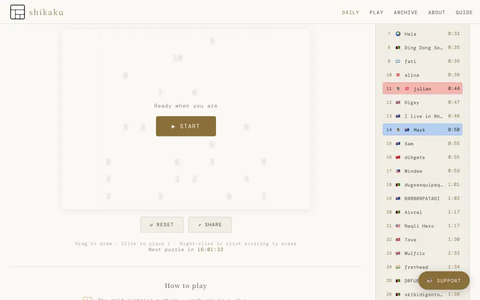Select the Hala leaderboard name
The height and width of the screenshot is (300, 480).
tap(410, 33)
